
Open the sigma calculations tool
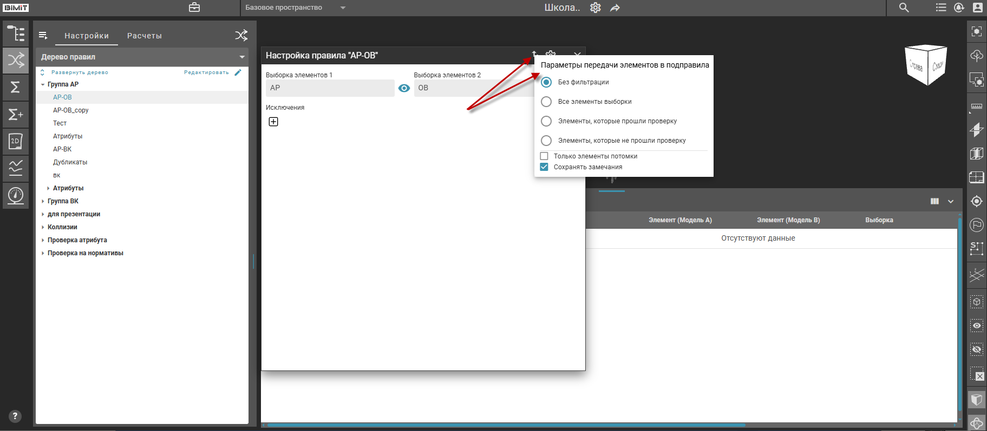point(16,87)
